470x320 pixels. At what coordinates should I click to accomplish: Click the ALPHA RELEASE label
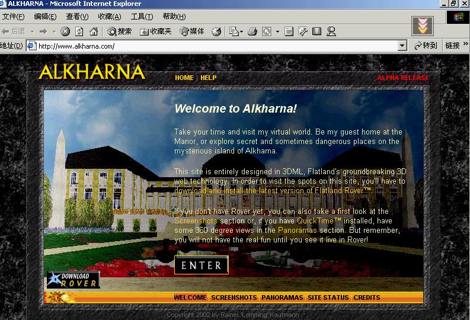pyautogui.click(x=403, y=78)
